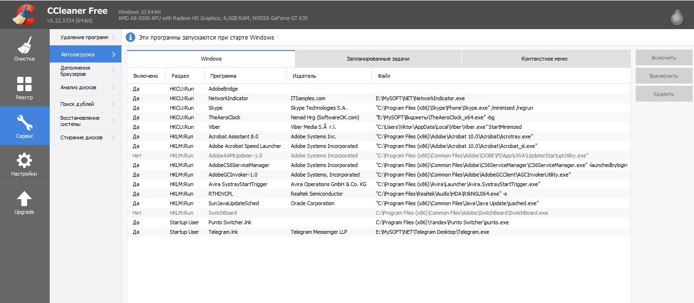Switch to Запланированные задачи tab
This screenshot has width=694, height=303.
(378, 59)
